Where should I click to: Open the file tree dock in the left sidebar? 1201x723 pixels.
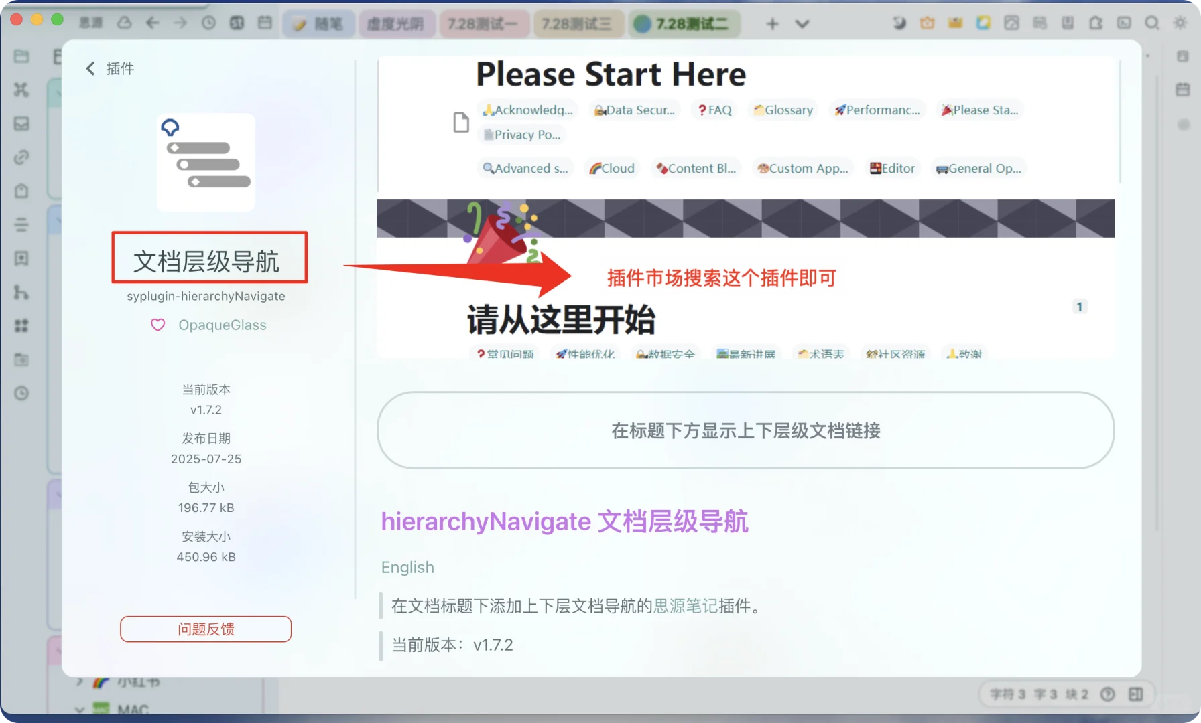[21, 57]
